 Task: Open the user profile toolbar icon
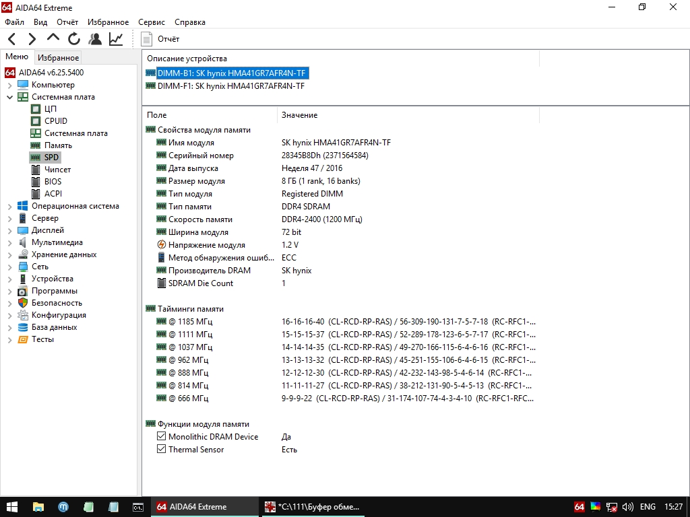coord(94,38)
